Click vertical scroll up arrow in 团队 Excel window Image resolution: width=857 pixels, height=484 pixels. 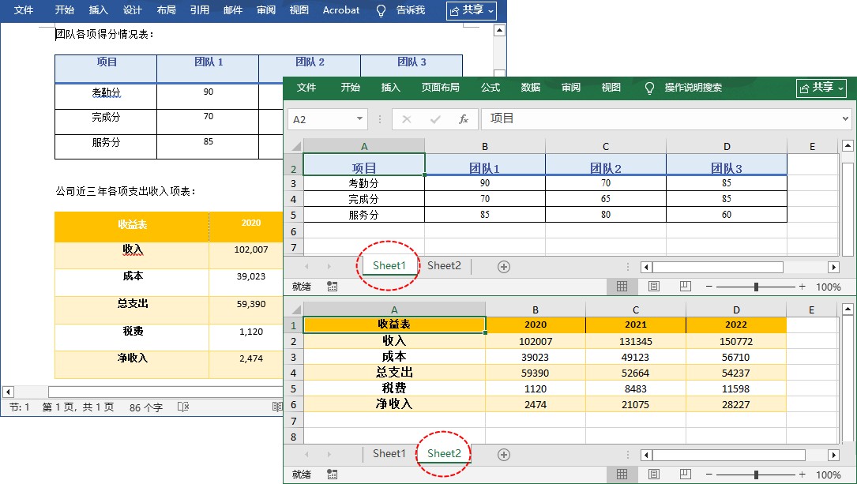pos(848,145)
